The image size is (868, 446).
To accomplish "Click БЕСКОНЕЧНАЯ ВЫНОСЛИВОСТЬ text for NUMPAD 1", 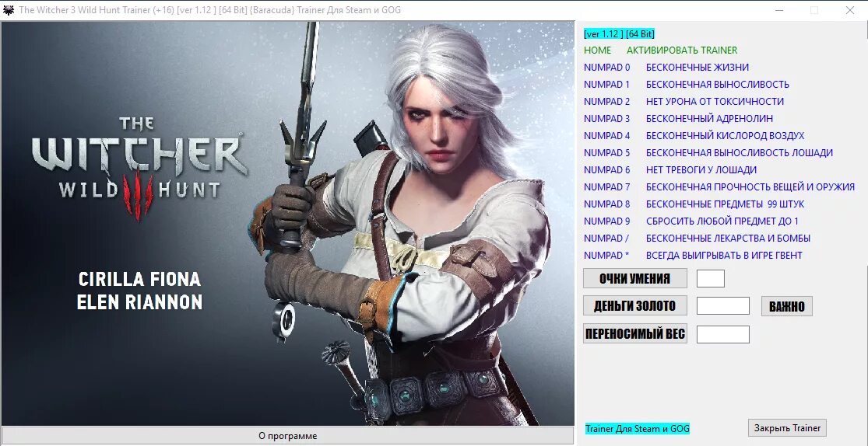I will coord(718,85).
